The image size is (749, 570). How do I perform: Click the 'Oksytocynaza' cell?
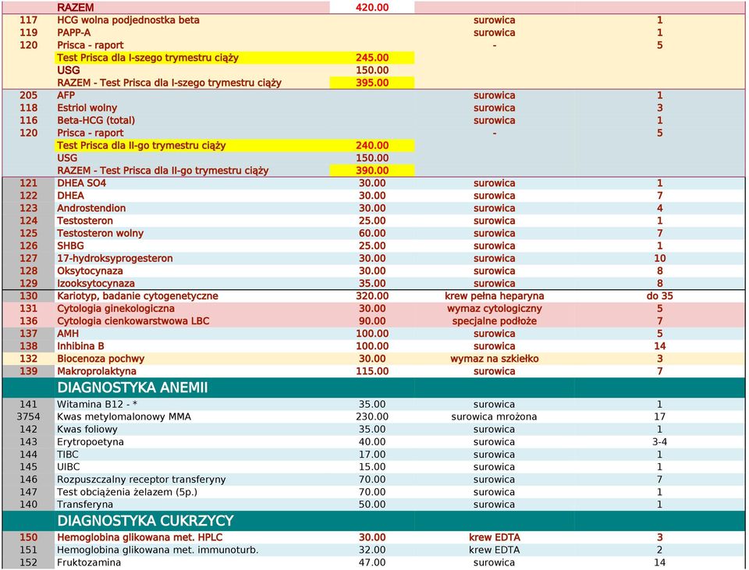(x=90, y=271)
